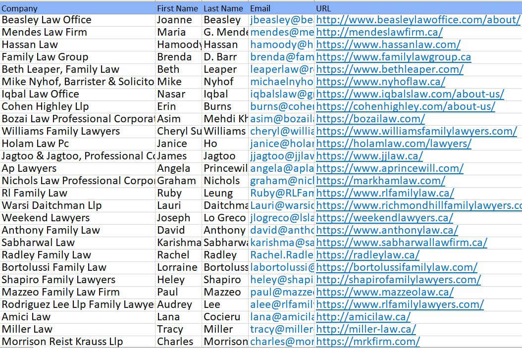Open the amicilaw.ca link
Image resolution: width=522 pixels, height=348 pixels.
point(363,317)
